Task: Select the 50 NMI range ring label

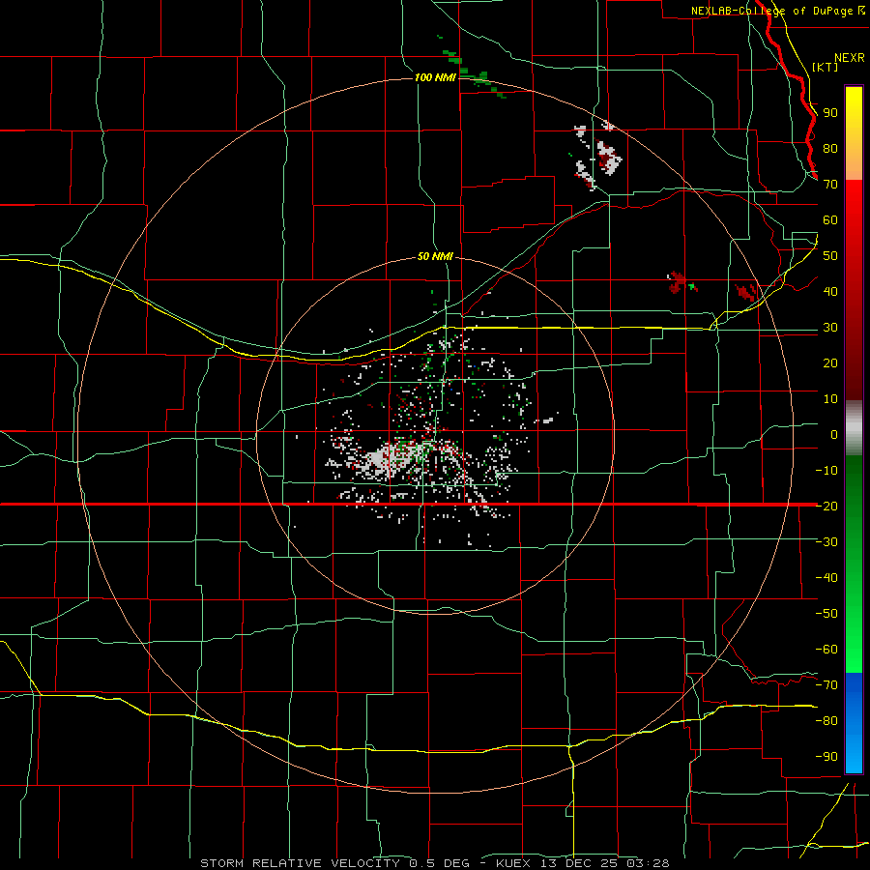Action: point(435,256)
